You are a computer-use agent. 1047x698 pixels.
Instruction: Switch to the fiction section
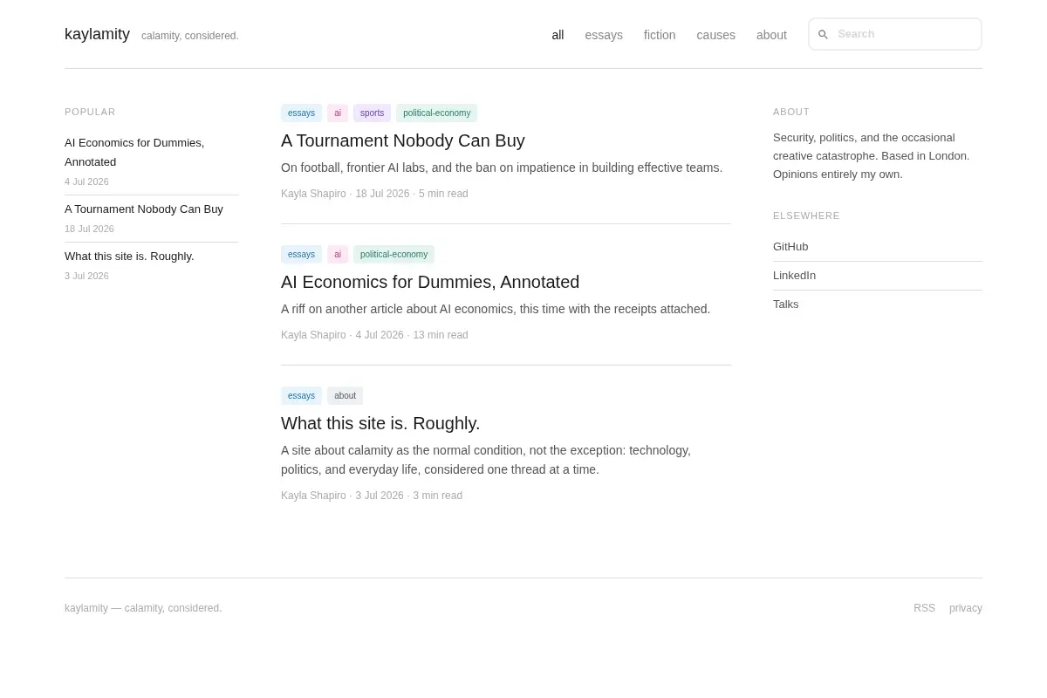(660, 35)
